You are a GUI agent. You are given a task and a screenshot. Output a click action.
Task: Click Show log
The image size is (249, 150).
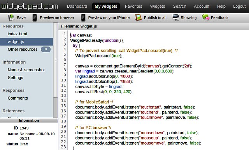click(x=189, y=18)
